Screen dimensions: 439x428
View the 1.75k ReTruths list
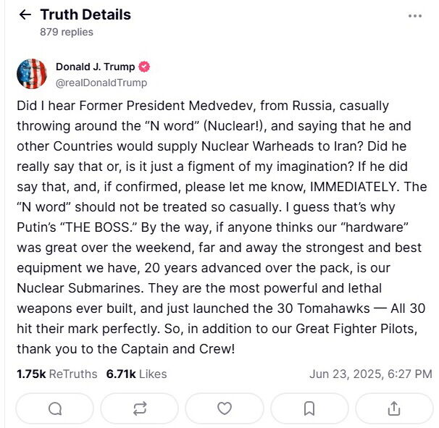pos(57,374)
